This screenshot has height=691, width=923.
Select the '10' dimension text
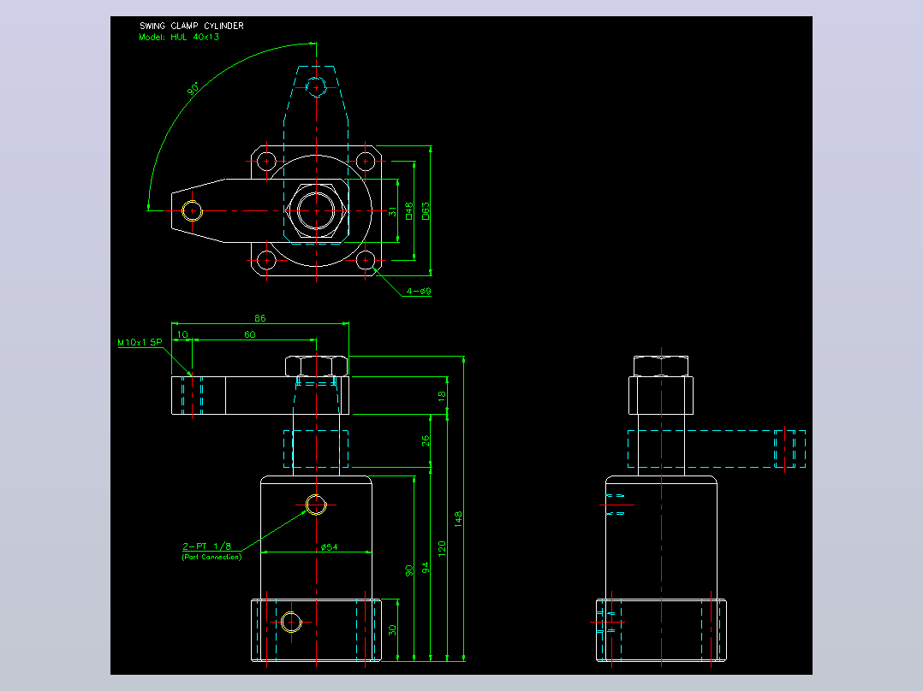[182, 334]
